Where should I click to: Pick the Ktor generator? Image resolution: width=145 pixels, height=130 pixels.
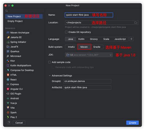point(11,61)
